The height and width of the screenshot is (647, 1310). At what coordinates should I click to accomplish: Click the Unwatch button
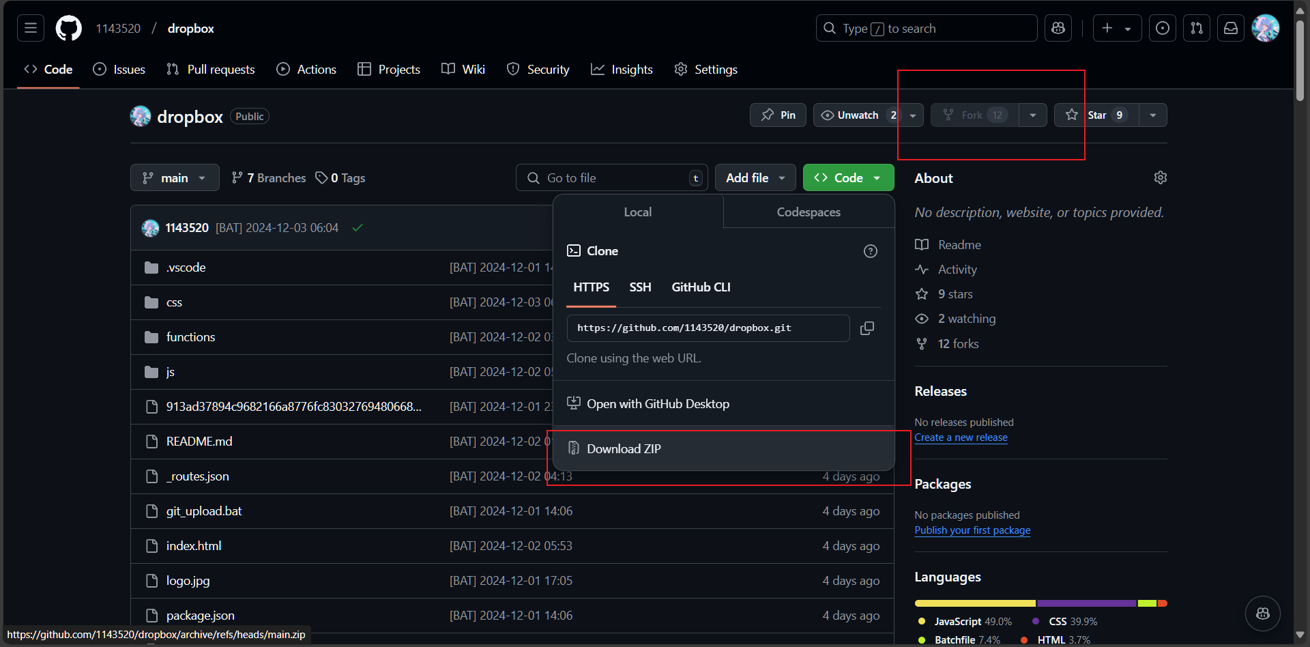[857, 115]
